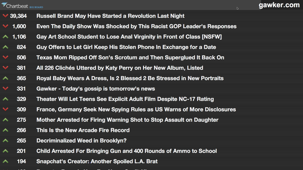Select Gawker Today's gossip homepage entry
This screenshot has height=170, width=303.
point(96,89)
